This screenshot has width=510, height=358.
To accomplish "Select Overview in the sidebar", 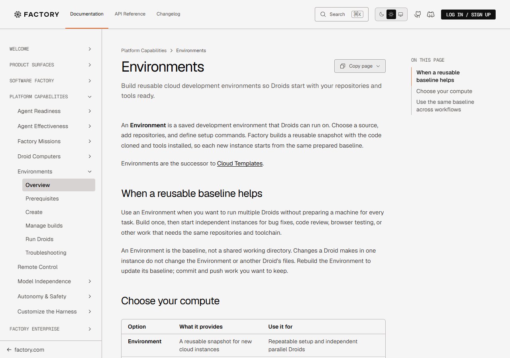I will [59, 185].
